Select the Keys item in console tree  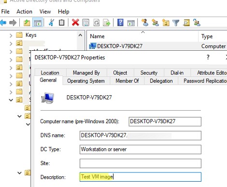(31, 35)
